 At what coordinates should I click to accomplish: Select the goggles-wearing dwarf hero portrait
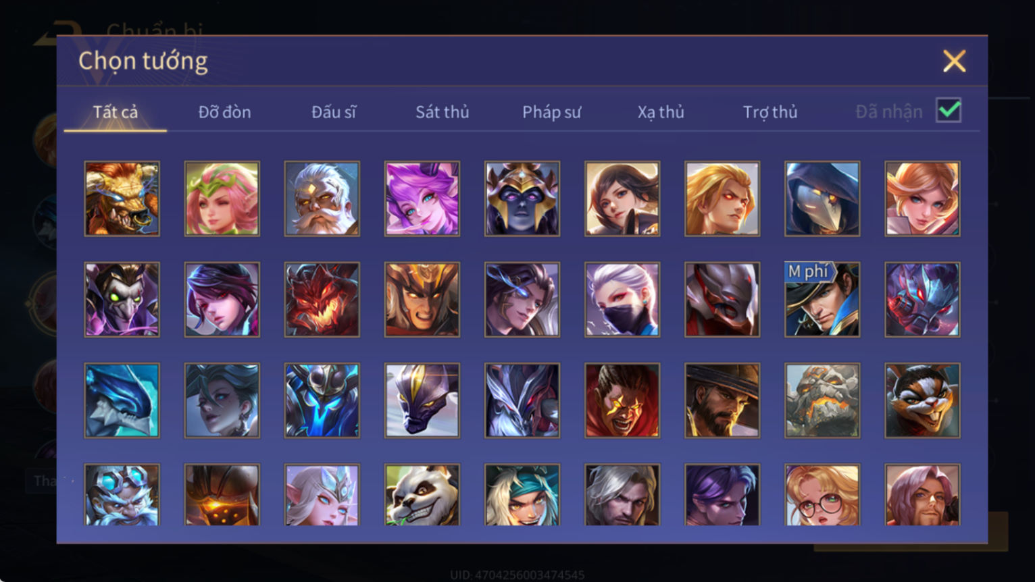click(122, 495)
